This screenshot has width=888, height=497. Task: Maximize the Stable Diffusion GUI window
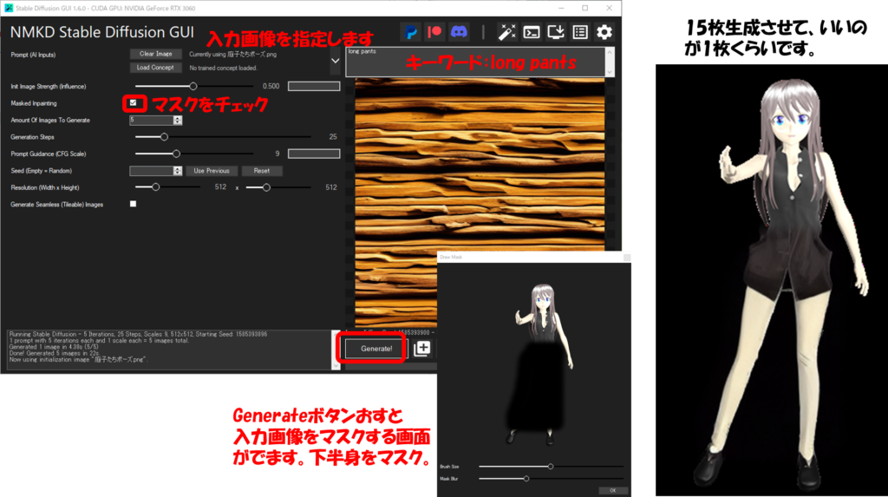point(585,8)
